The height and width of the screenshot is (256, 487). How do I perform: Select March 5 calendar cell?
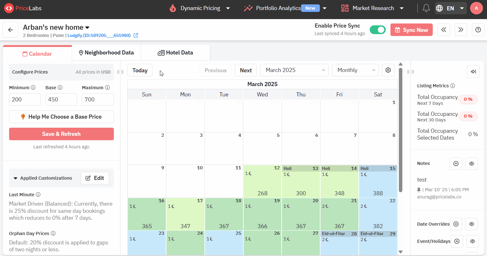(262, 149)
